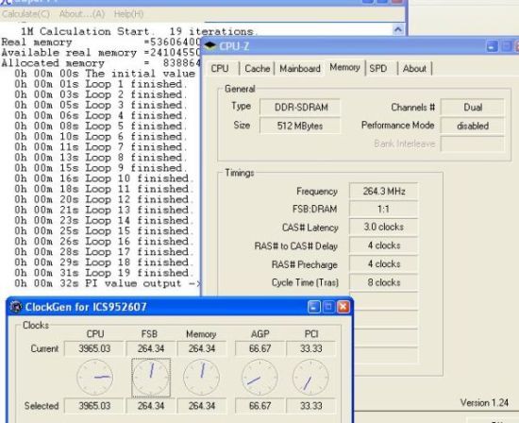Click the Current FSB value 264.34
The width and height of the screenshot is (519, 423).
click(x=151, y=348)
